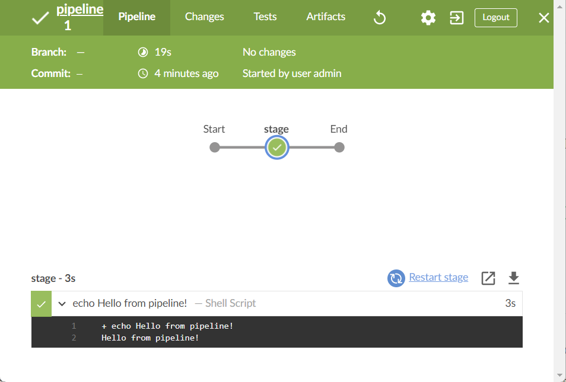The image size is (566, 382).
Task: Open the Artifacts tab
Action: [x=326, y=17]
